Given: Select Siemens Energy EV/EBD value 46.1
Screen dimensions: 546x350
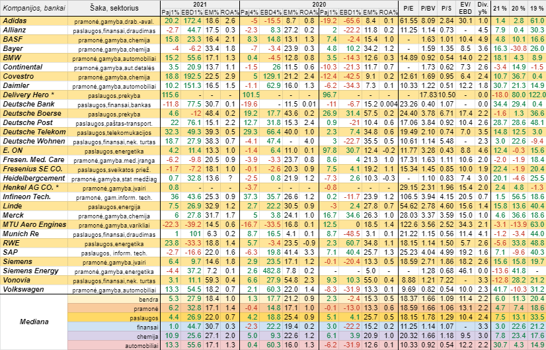Looking at the screenshot, I should 465,271.
